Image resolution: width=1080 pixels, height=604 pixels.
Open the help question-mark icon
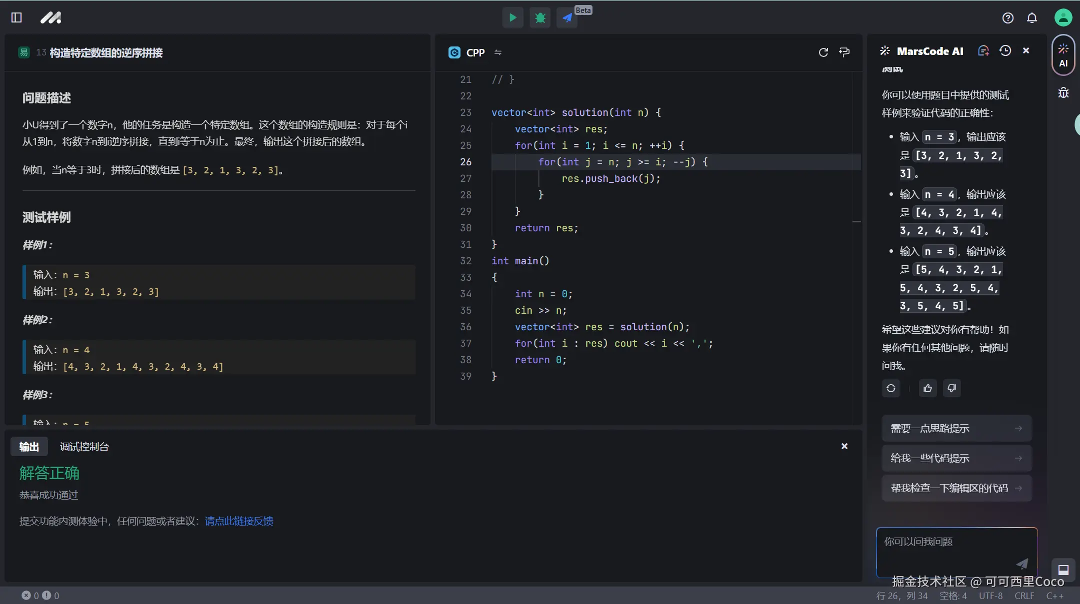[1007, 18]
